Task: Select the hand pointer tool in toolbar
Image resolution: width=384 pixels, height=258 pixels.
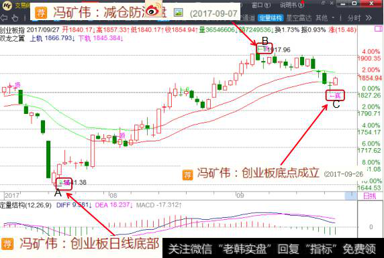Action: coord(15,17)
